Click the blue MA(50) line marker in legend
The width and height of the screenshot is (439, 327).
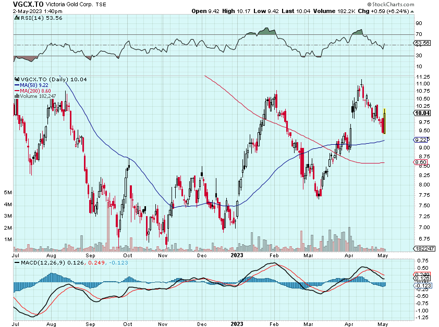pos(17,85)
